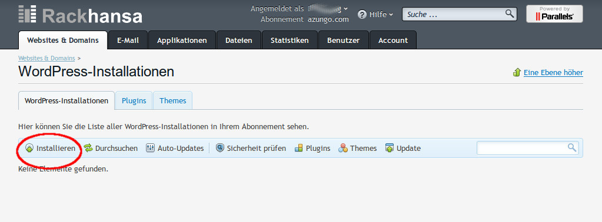Open the Account tab

393,40
